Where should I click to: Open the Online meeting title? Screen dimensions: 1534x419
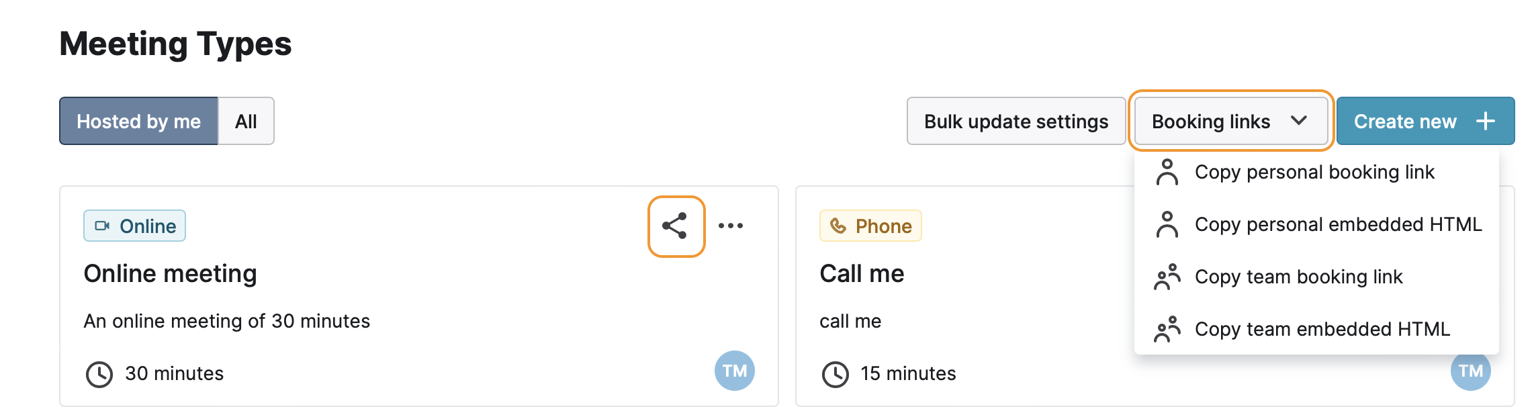click(x=170, y=274)
